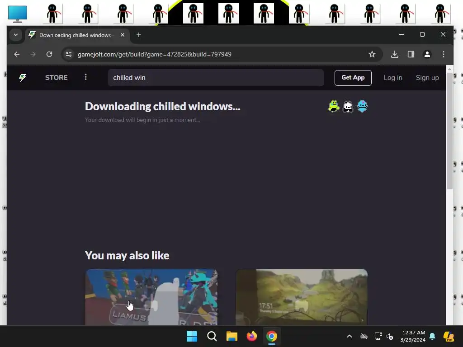Viewport: 463px width, 347px height.
Task: Open Chrome profile icon
Action: pyautogui.click(x=427, y=54)
